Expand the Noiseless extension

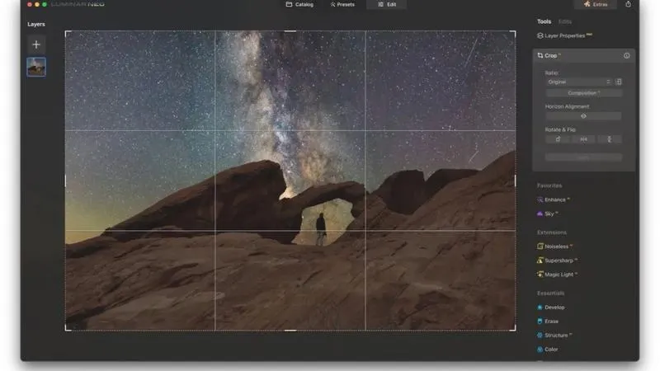(x=555, y=247)
